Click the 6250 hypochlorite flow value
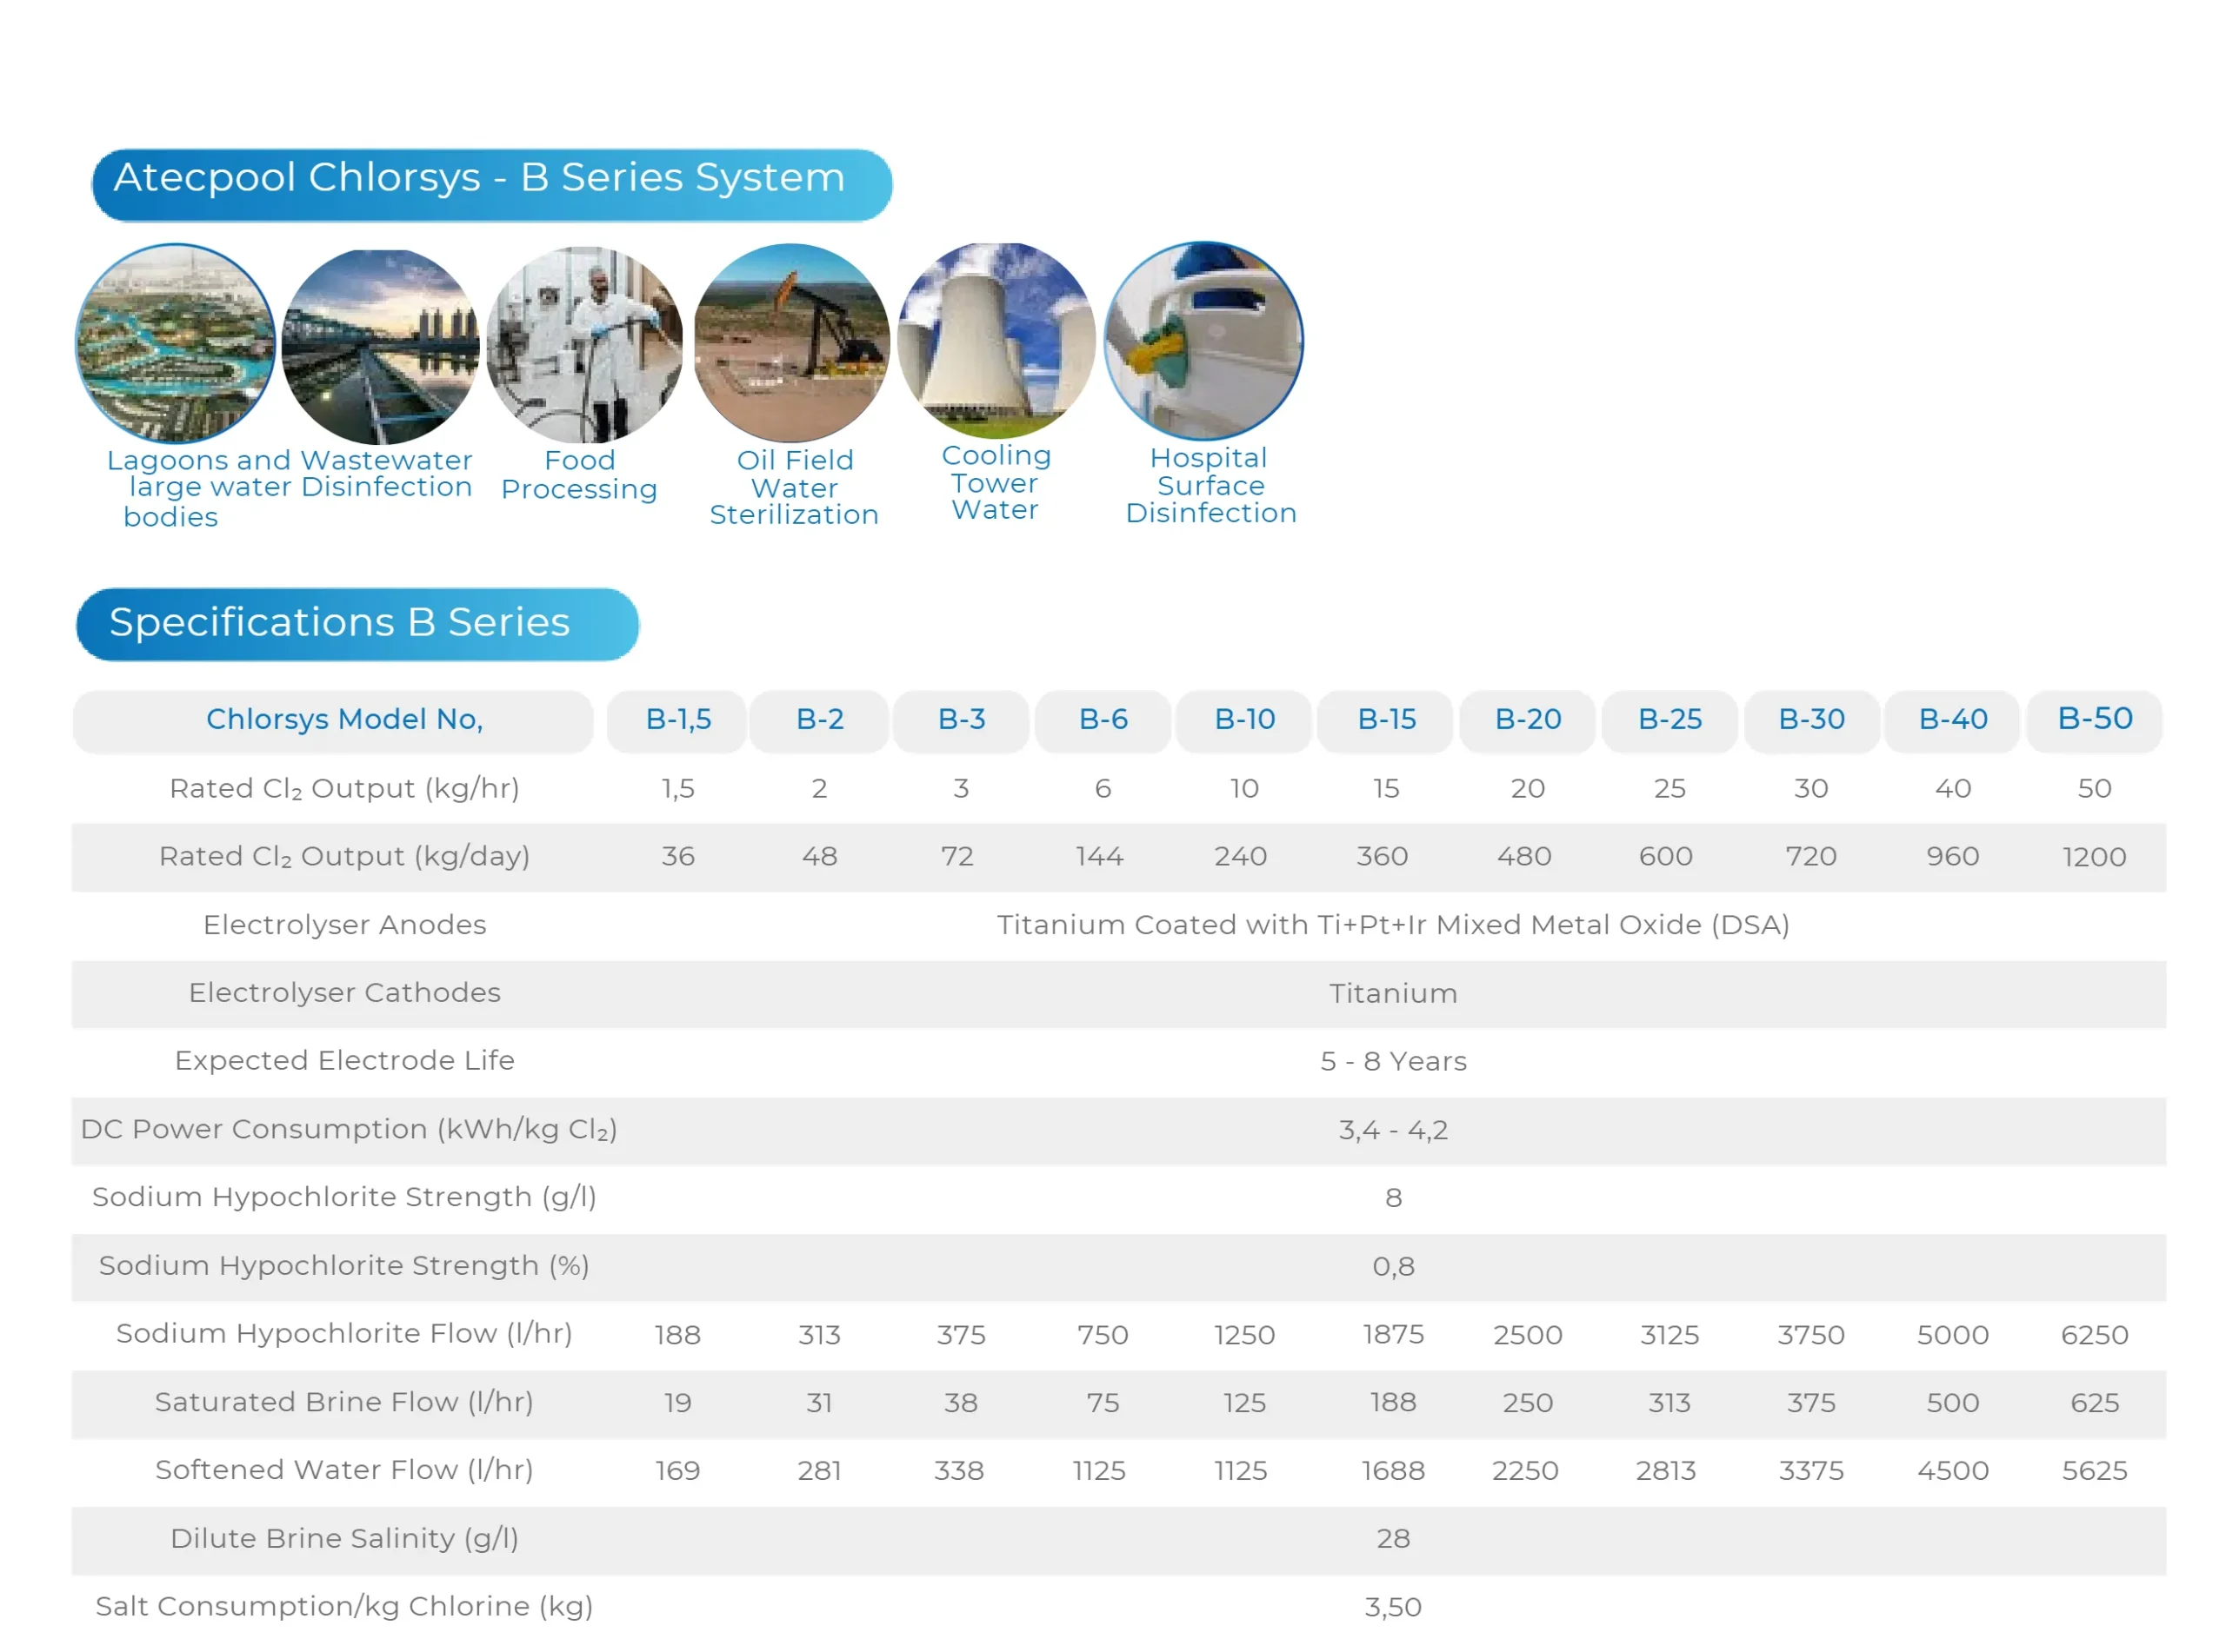Screen dimensions: 2226x1652 [2094, 1335]
